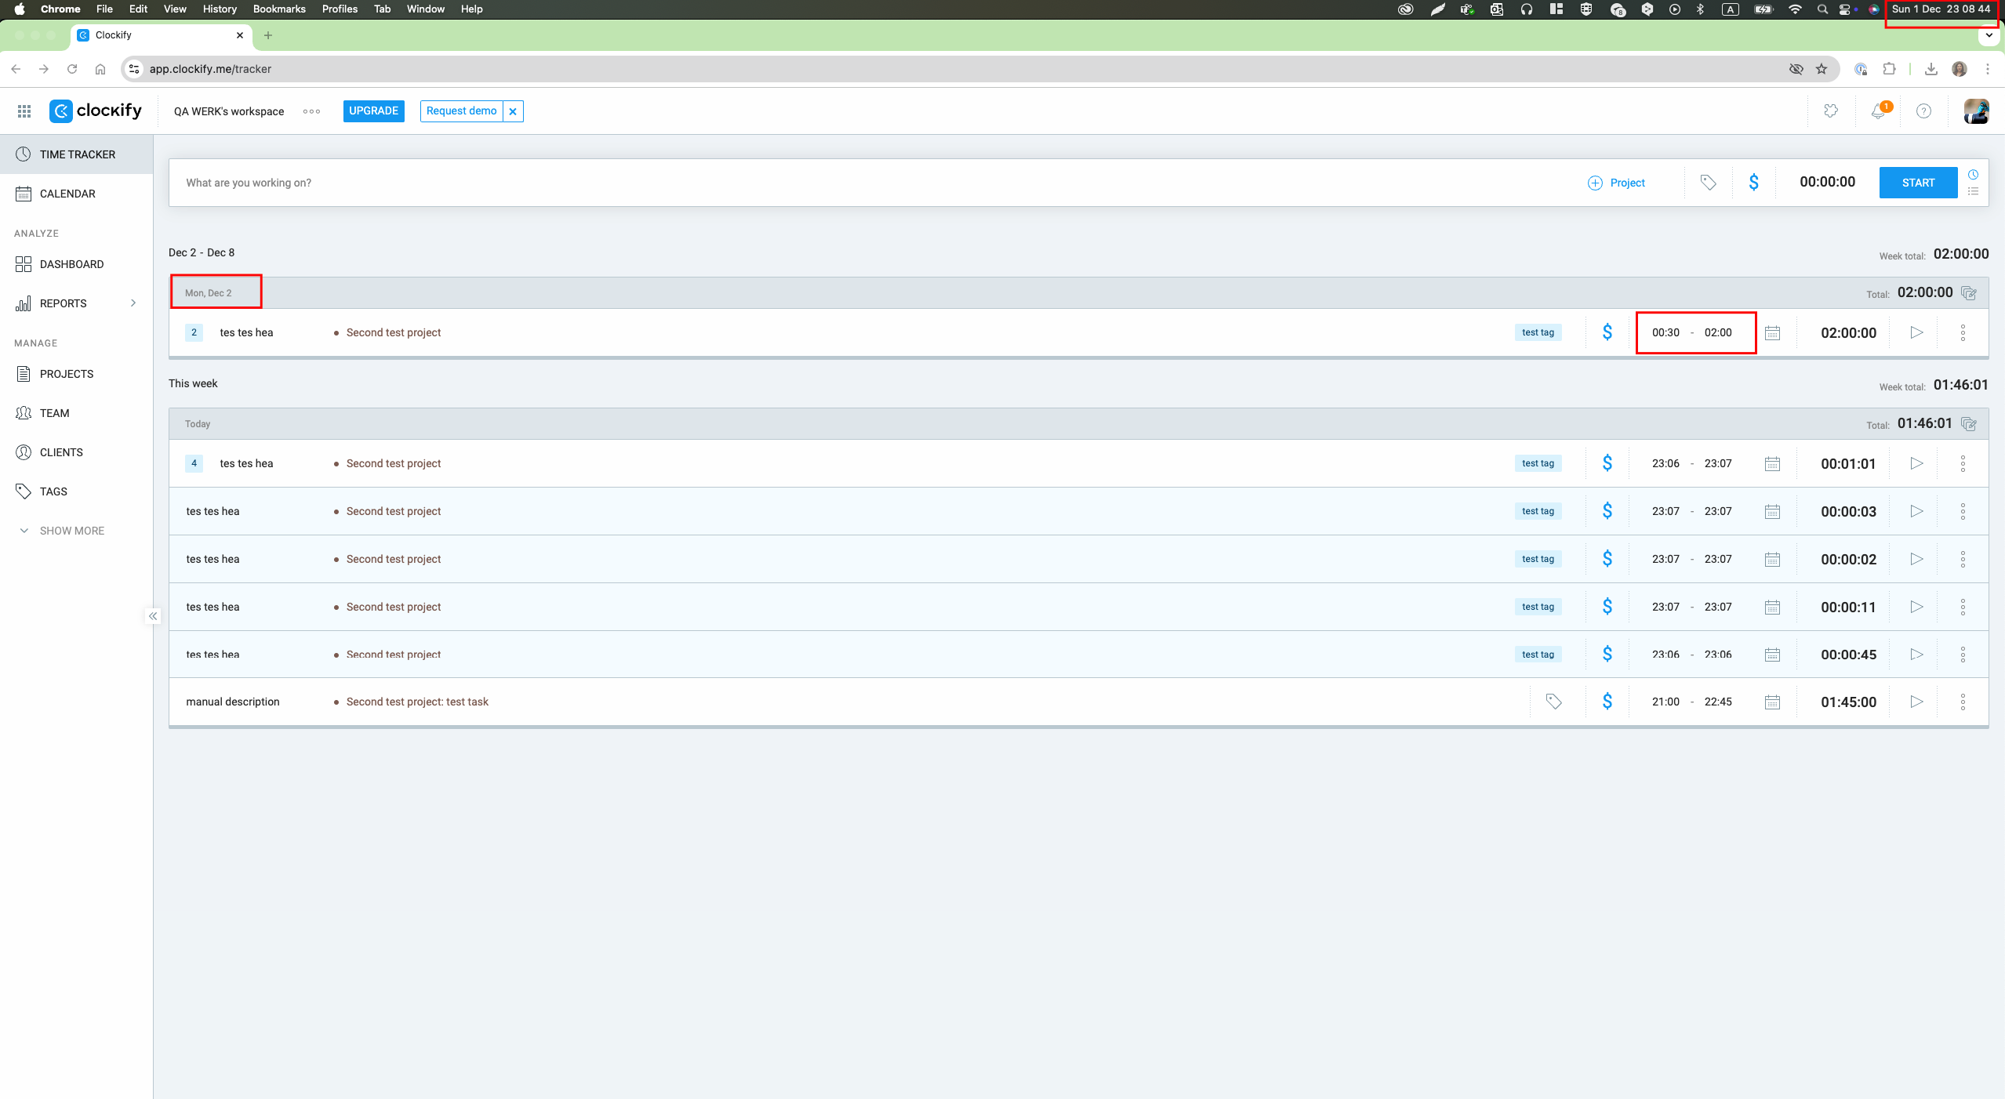Click the UPGRADE button
The height and width of the screenshot is (1099, 2005).
click(373, 111)
